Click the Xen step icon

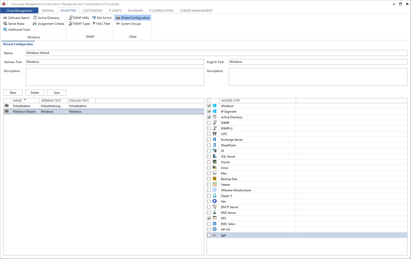(x=215, y=201)
